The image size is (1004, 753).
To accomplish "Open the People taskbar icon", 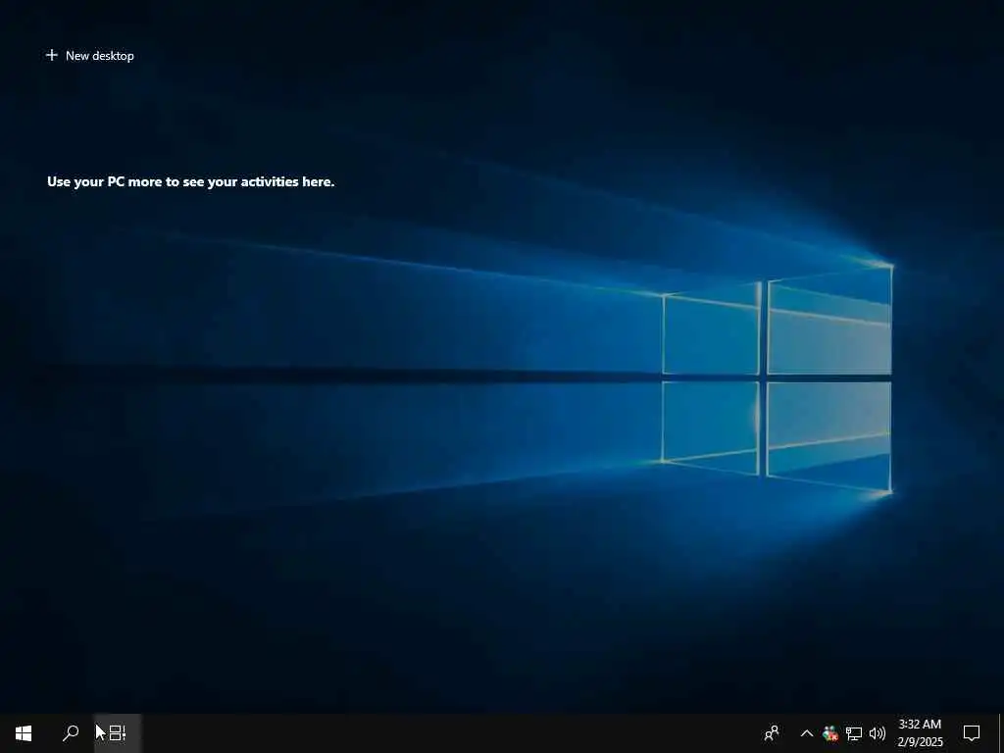I will coord(773,733).
